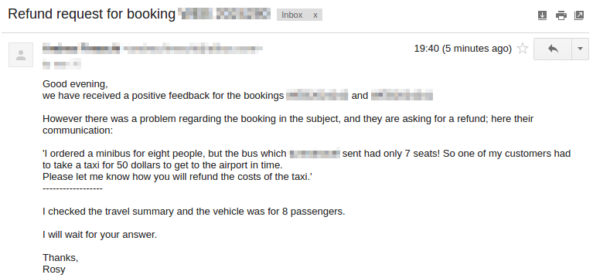Click the blurred booking number in the subject
Viewport: 593px width, 278px height.
[x=225, y=14]
